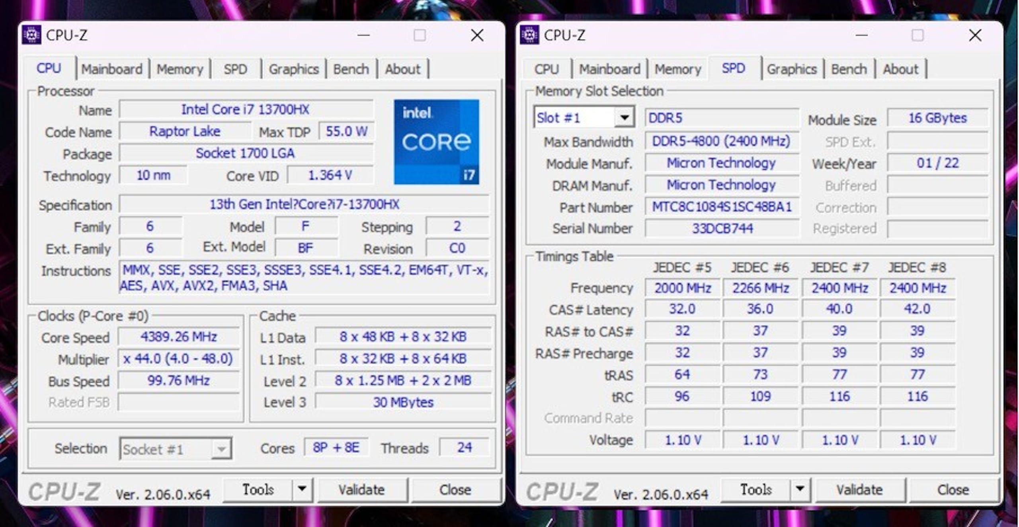
Task: Click Level 2 cache value 8 x 1.25 MB
Action: [x=403, y=380]
